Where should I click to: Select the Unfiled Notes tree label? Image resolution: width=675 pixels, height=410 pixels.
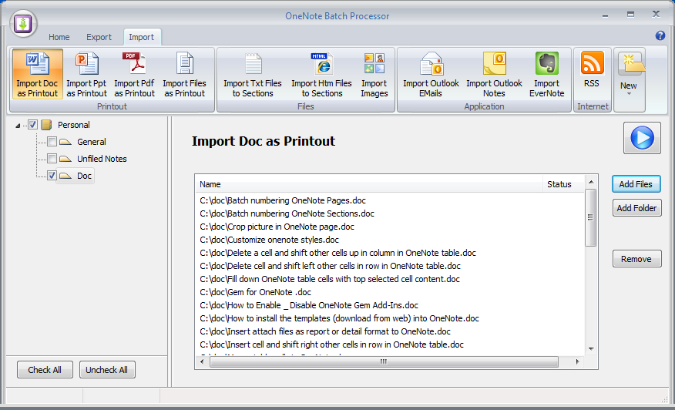click(102, 159)
